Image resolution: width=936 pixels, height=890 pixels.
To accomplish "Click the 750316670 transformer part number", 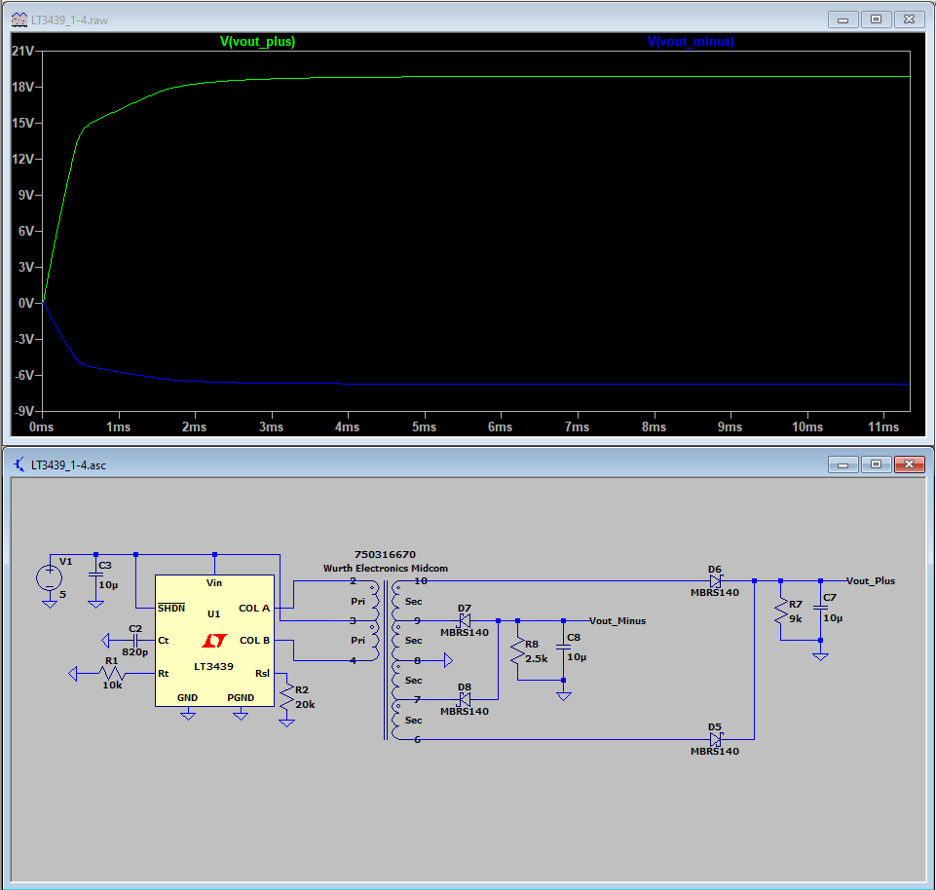I will pos(385,554).
